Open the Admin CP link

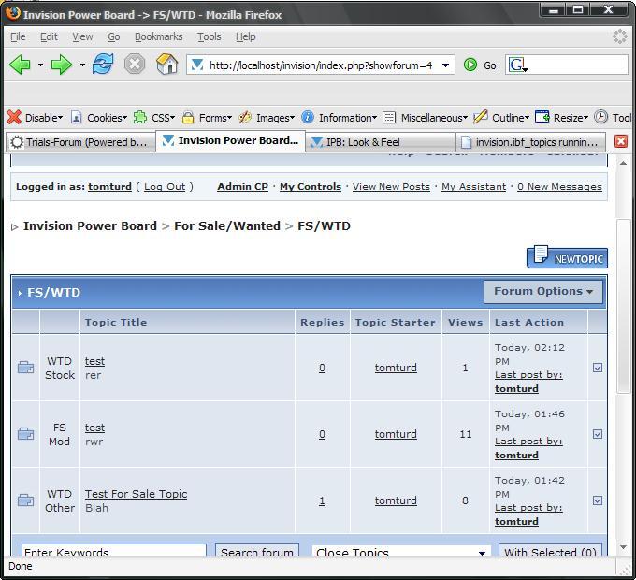(242, 186)
